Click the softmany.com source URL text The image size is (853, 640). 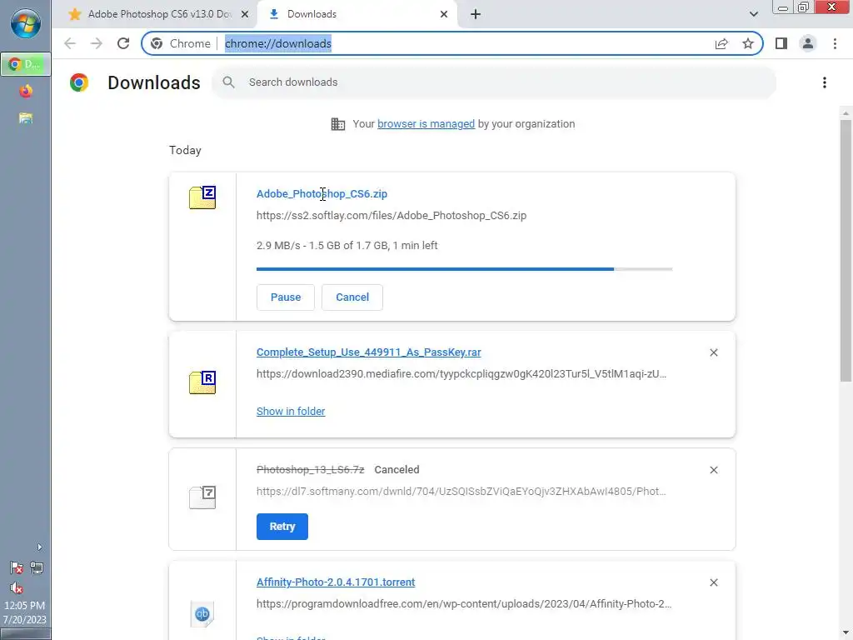tap(461, 492)
